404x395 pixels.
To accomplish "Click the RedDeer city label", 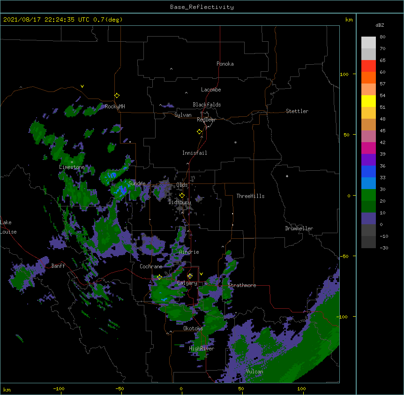I will click(x=206, y=120).
